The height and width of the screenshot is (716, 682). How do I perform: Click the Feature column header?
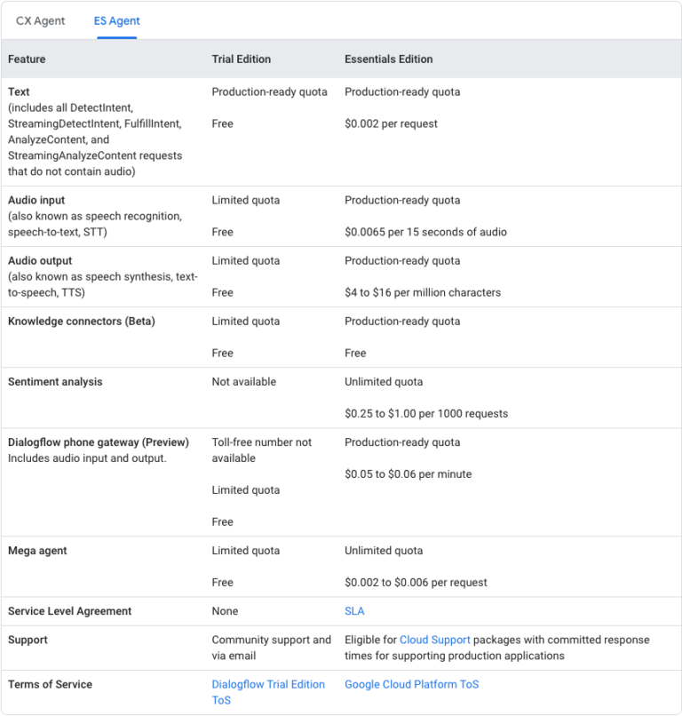pyautogui.click(x=27, y=60)
